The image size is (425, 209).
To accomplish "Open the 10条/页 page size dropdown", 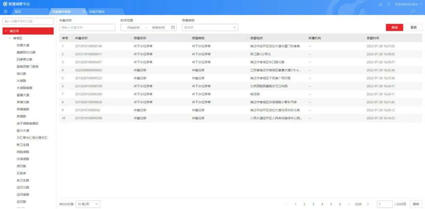I will 88,204.
